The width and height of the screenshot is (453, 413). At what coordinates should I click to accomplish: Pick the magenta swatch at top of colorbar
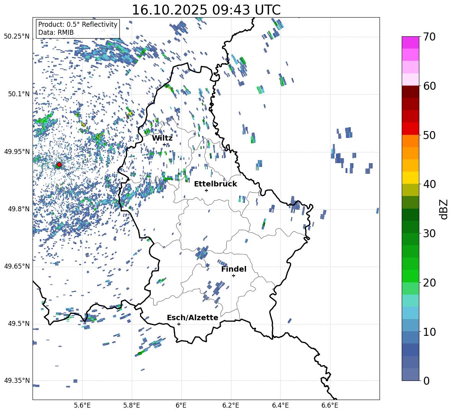click(411, 42)
